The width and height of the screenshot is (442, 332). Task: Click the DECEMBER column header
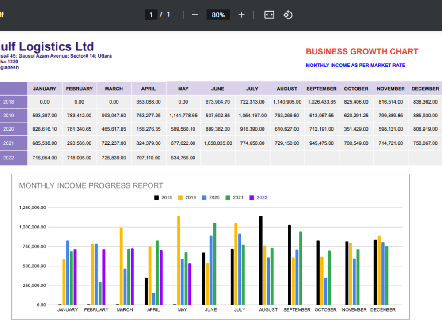pos(425,89)
